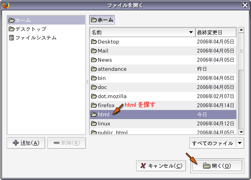Image resolution: width=251 pixels, height=180 pixels.
Task: Select the html folder name
Action: [x=103, y=115]
